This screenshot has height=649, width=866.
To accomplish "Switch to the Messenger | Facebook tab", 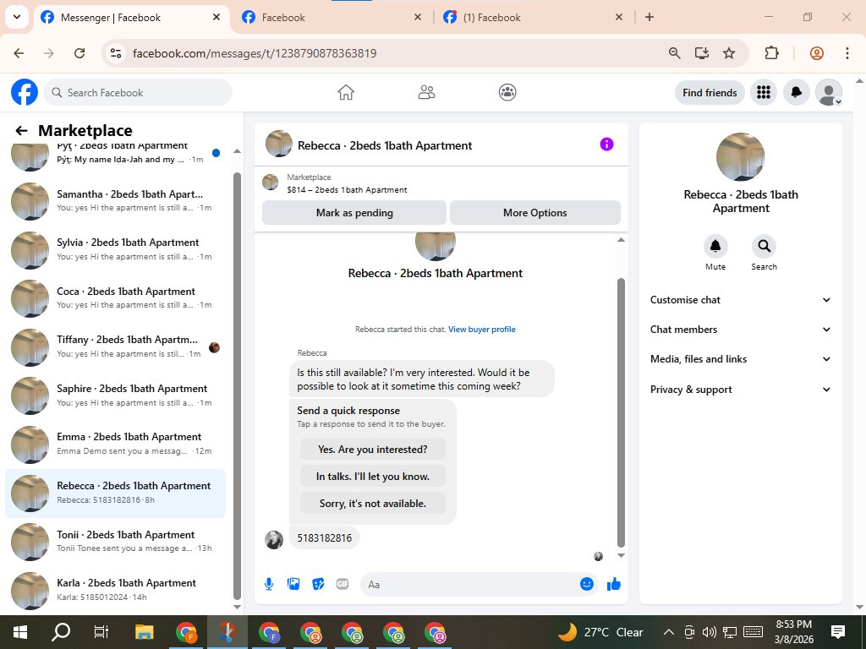I will 131,18.
